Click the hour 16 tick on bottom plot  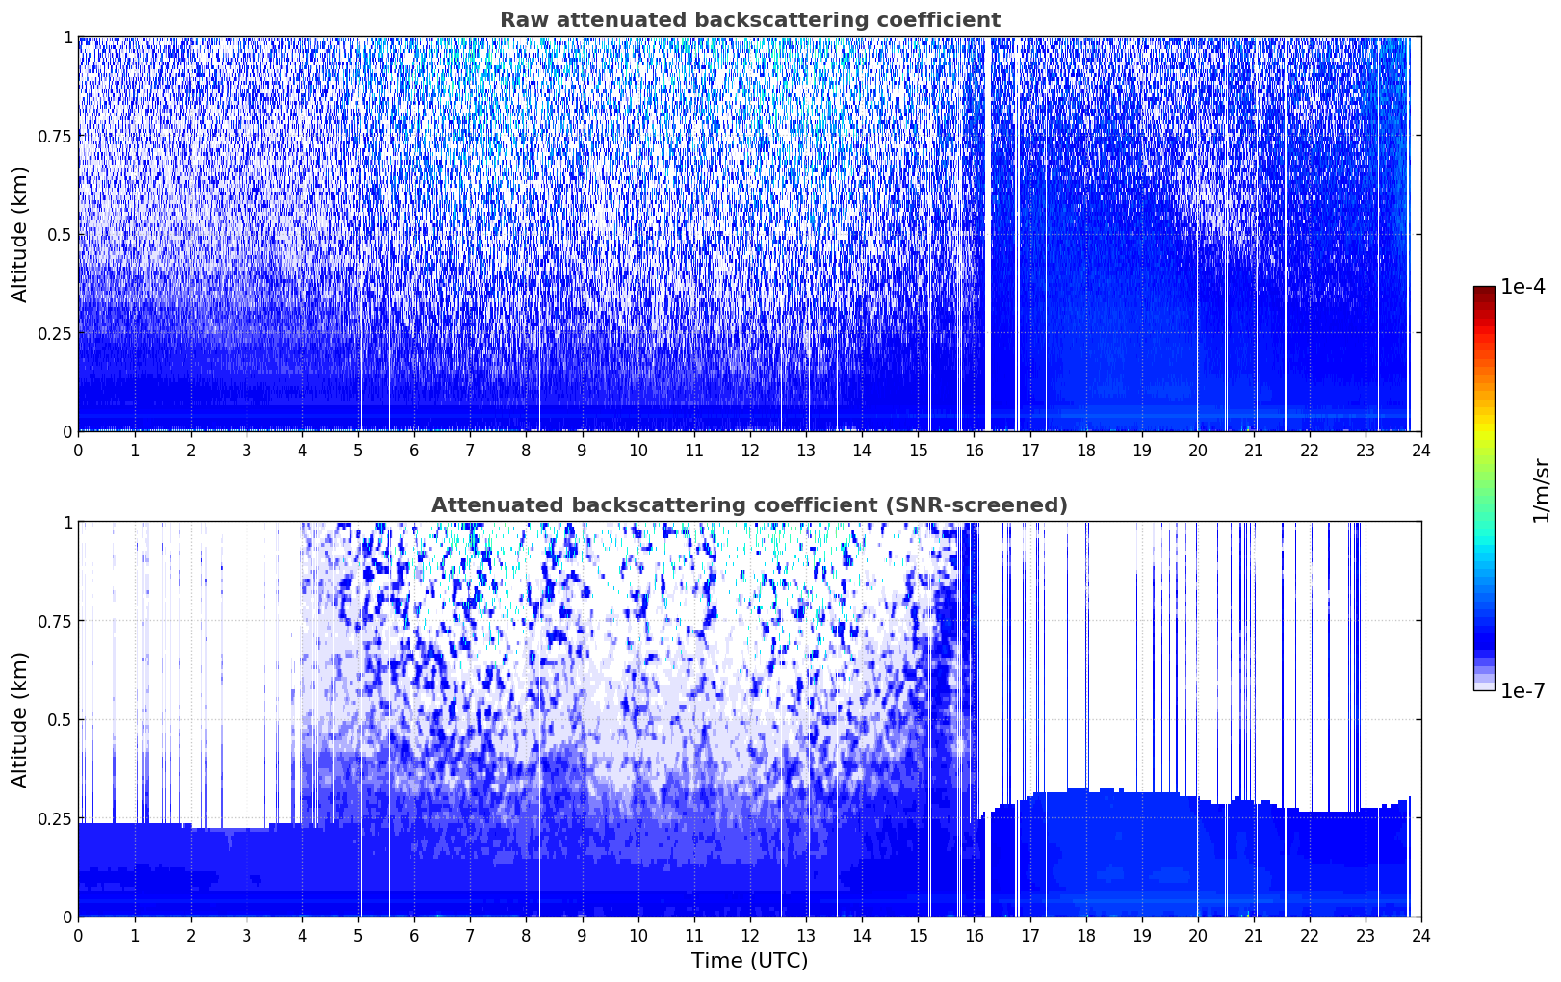[x=974, y=936]
